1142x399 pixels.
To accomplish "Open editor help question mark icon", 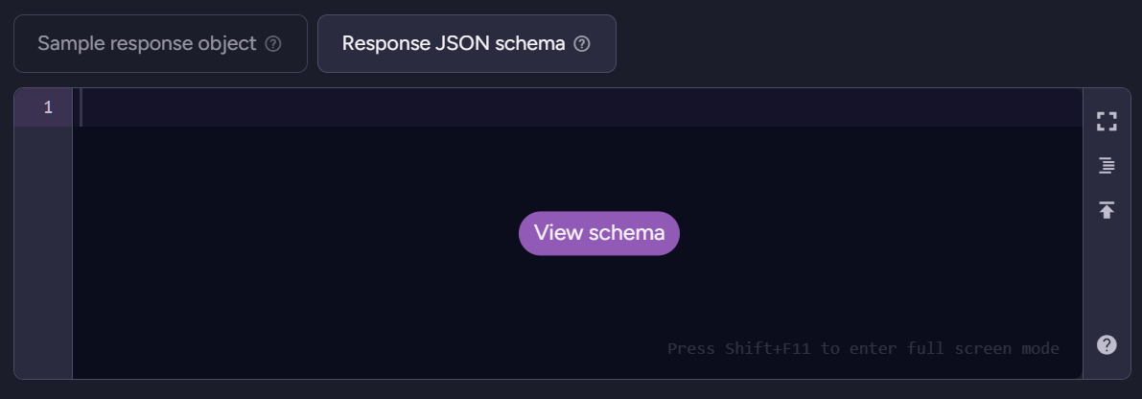I will coord(1107,344).
